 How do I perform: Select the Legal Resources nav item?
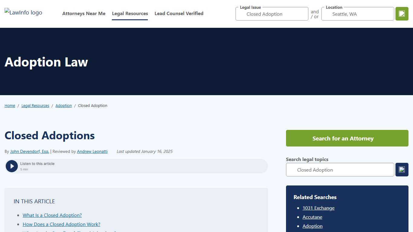point(130,14)
